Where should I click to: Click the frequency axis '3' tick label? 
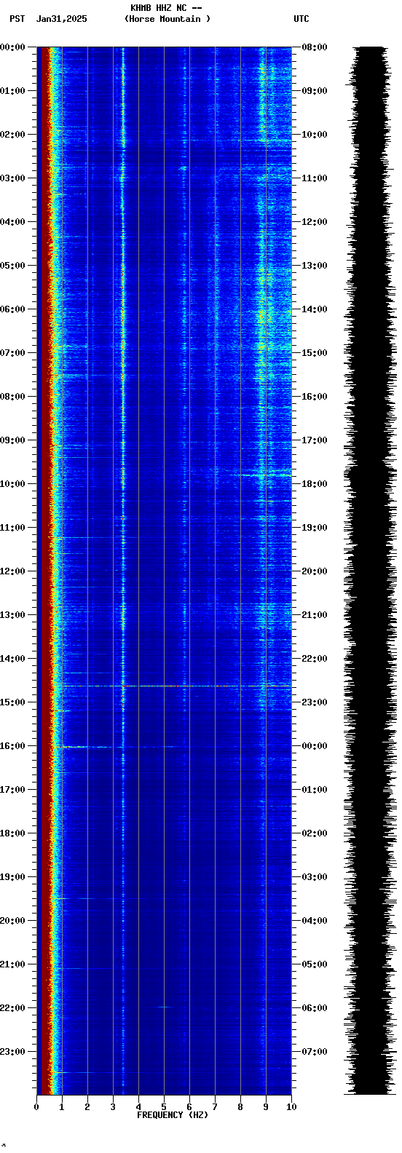click(x=113, y=1107)
